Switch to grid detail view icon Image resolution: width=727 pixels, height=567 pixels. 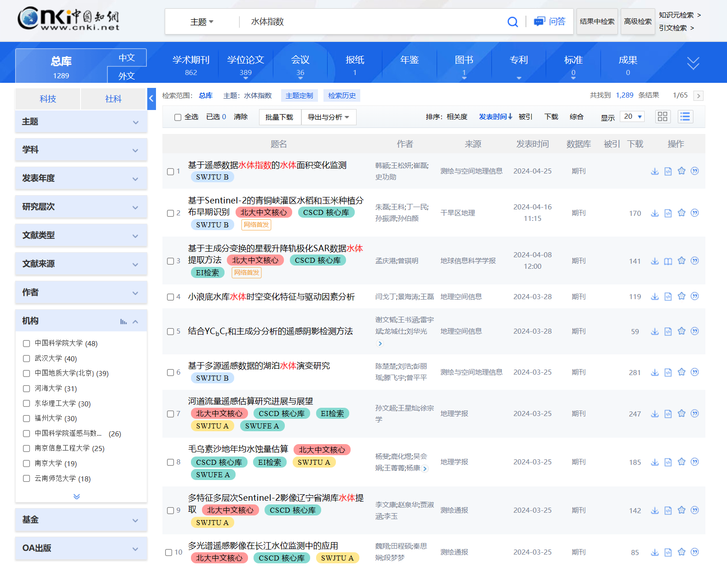663,116
